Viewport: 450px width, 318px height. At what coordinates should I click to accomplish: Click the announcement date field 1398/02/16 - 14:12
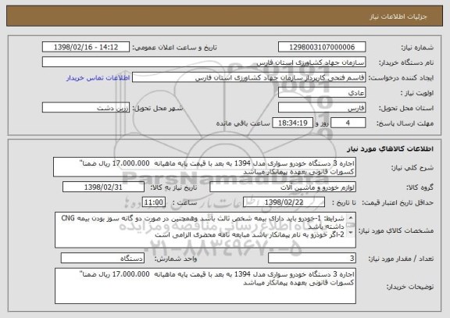click(86, 47)
